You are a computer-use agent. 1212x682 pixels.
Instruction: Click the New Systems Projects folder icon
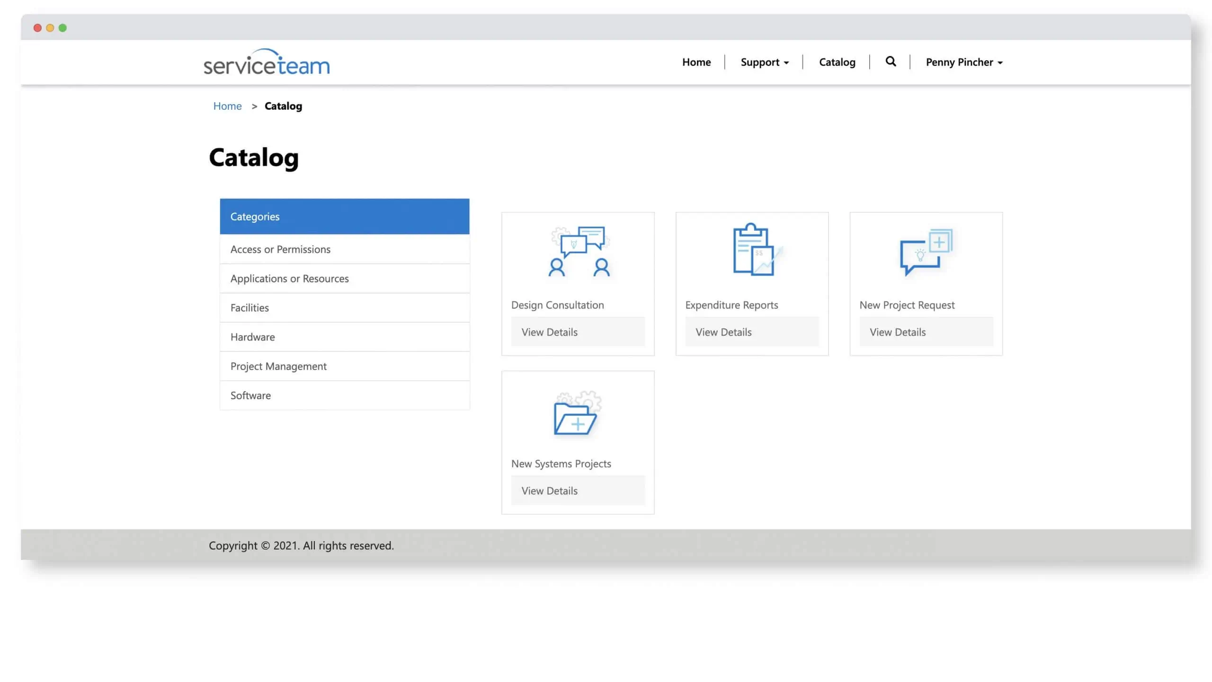(577, 413)
